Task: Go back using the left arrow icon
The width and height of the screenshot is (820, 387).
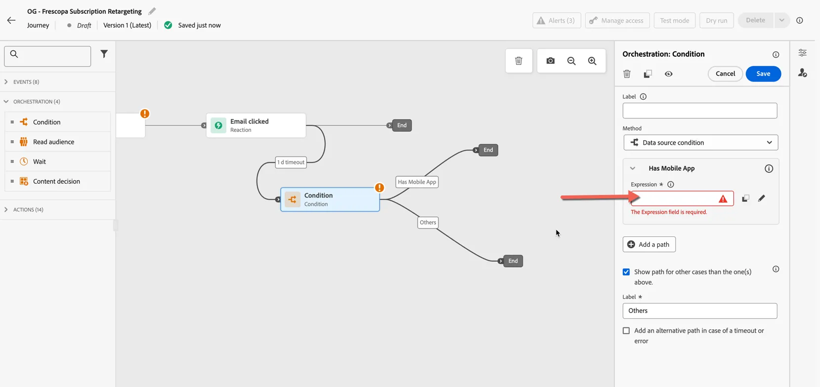Action: 11,20
